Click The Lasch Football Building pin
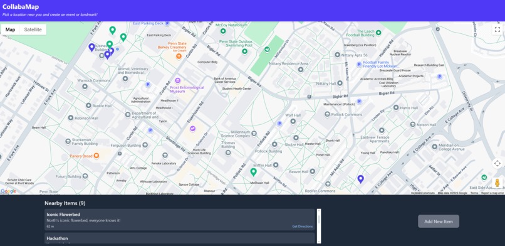 (378, 33)
